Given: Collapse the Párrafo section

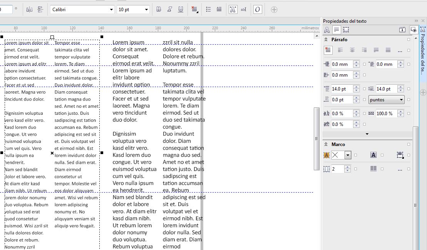Looking at the screenshot, I should (x=326, y=40).
